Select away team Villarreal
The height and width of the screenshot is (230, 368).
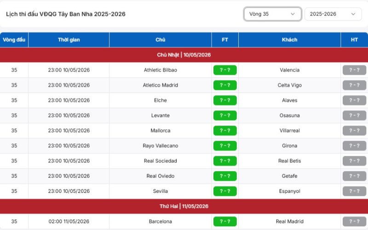(290, 131)
